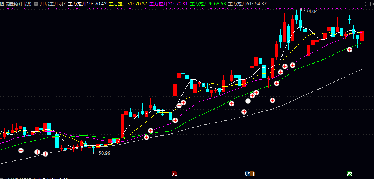The height and width of the screenshot is (179, 374).
Task: Click the blue 财 event marker
Action: pyautogui.click(x=247, y=174)
